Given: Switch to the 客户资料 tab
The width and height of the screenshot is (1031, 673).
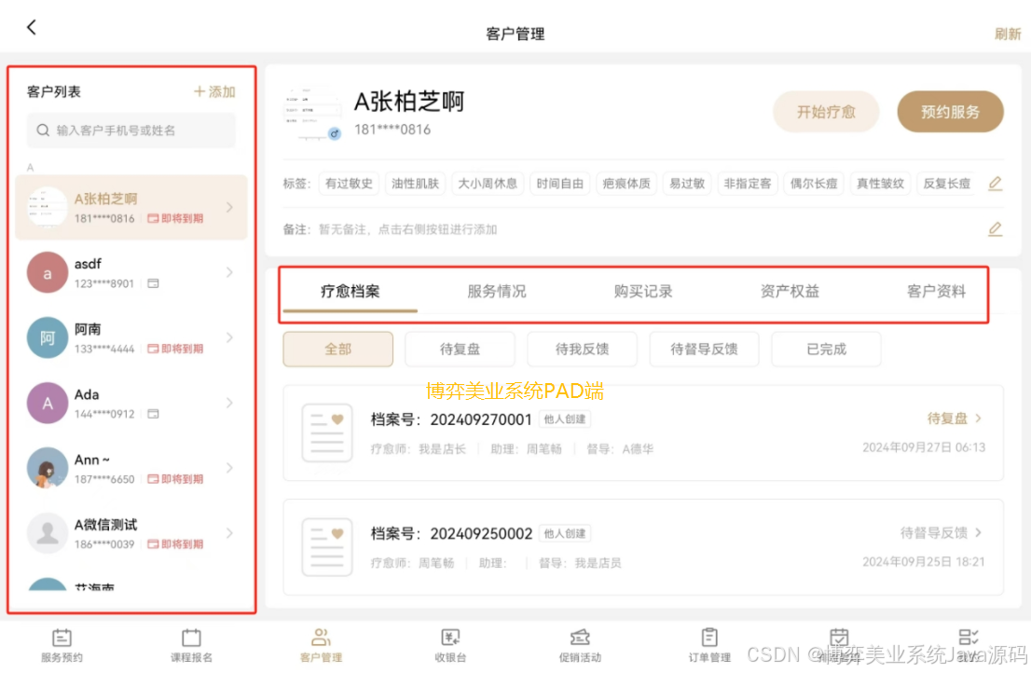Looking at the screenshot, I should tap(936, 291).
